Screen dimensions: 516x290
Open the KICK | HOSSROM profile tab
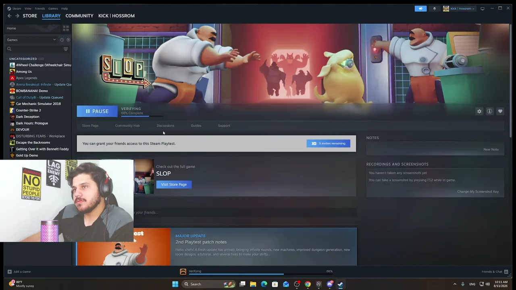(x=117, y=16)
